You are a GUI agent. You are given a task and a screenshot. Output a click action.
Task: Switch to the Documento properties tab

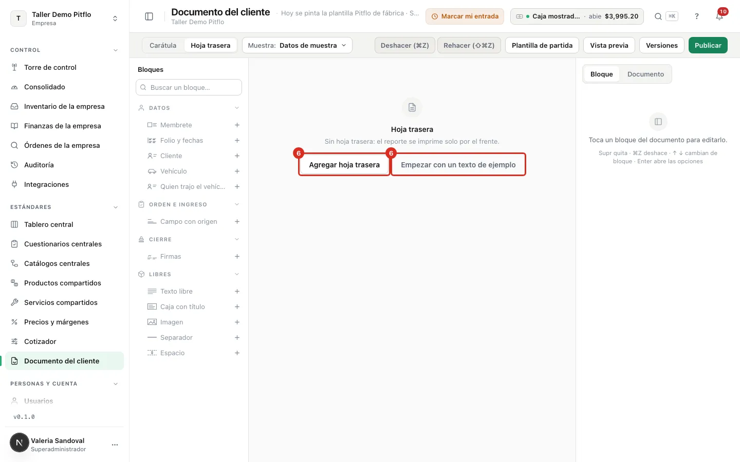[x=645, y=74]
